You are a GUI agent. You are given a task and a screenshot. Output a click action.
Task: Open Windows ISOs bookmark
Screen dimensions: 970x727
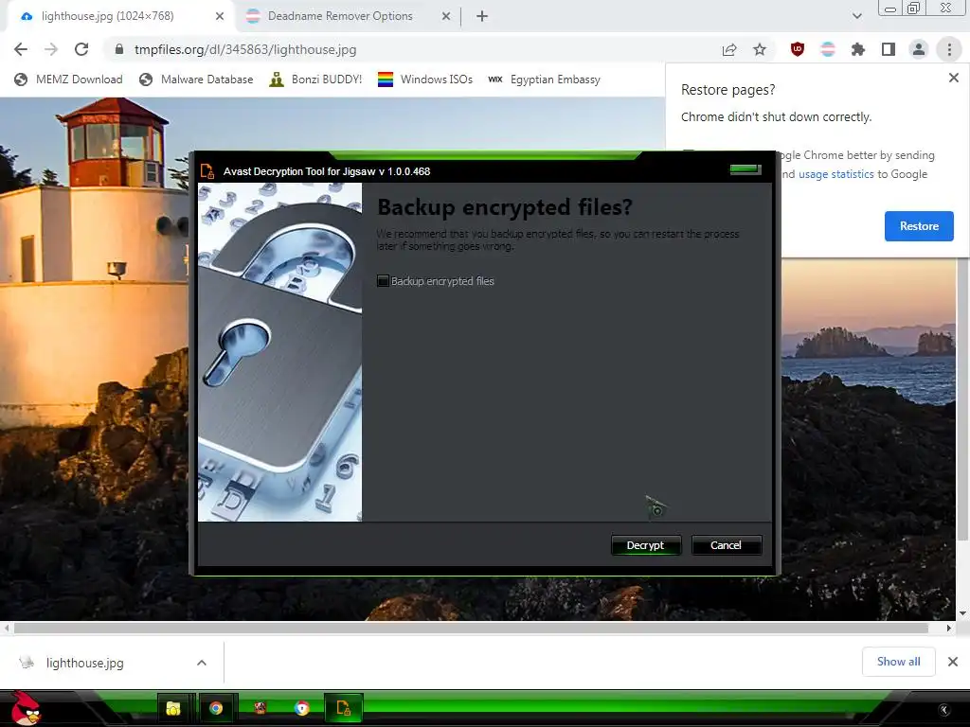pos(425,80)
